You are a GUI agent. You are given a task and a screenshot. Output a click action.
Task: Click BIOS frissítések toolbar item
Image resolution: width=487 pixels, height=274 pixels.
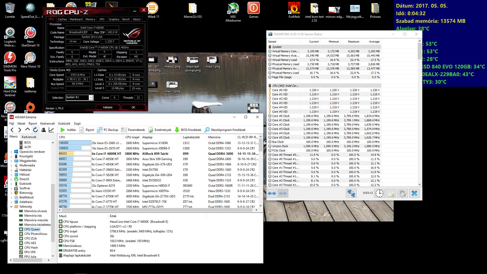(188, 130)
